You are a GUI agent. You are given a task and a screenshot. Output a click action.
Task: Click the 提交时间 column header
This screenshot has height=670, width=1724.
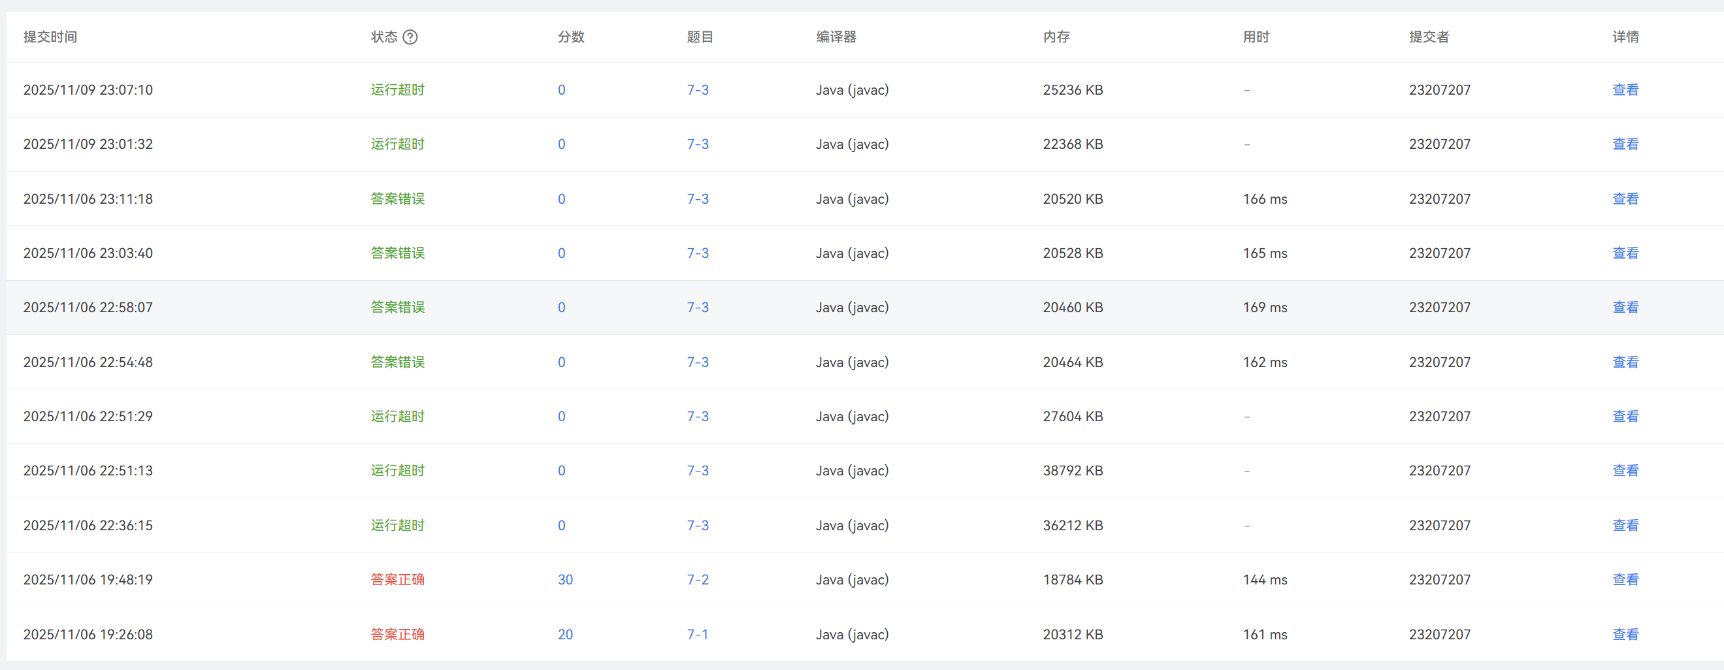click(50, 37)
